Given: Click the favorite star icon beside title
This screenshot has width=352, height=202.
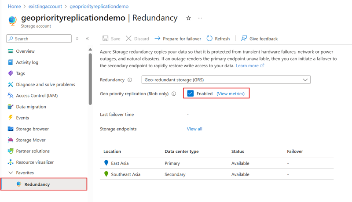Looking at the screenshot, I should 189,18.
